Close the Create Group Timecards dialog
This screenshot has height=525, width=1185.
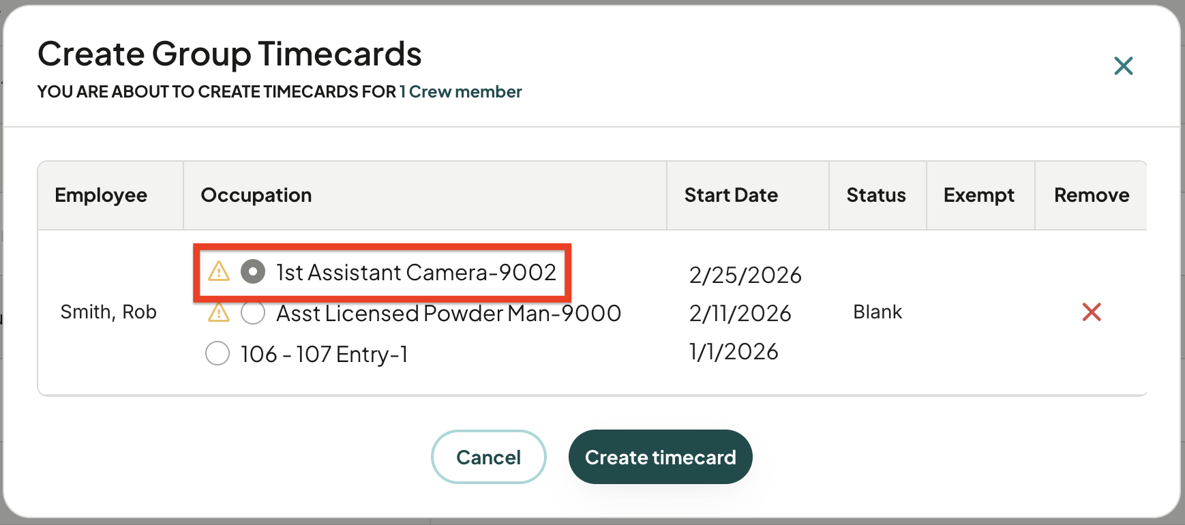pyautogui.click(x=1123, y=66)
